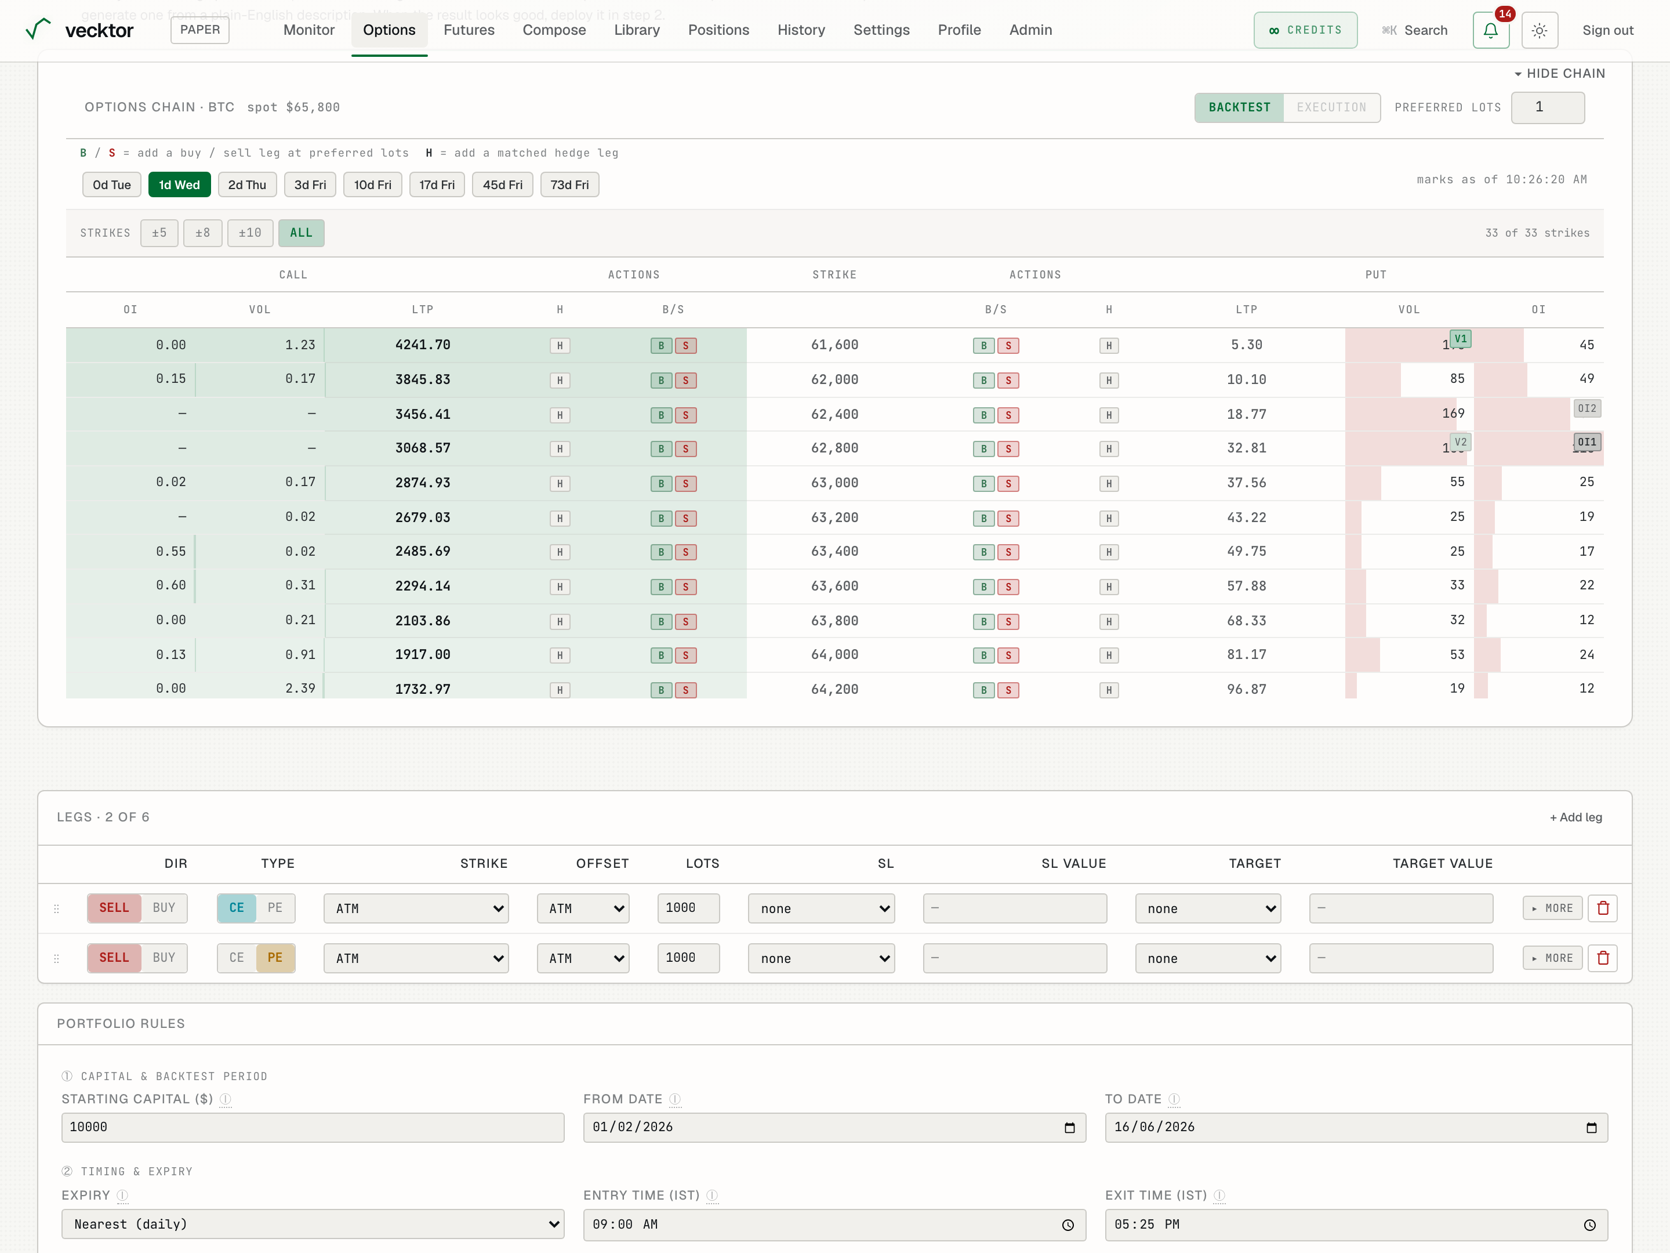Click the Starting Capital info icon

(225, 1099)
